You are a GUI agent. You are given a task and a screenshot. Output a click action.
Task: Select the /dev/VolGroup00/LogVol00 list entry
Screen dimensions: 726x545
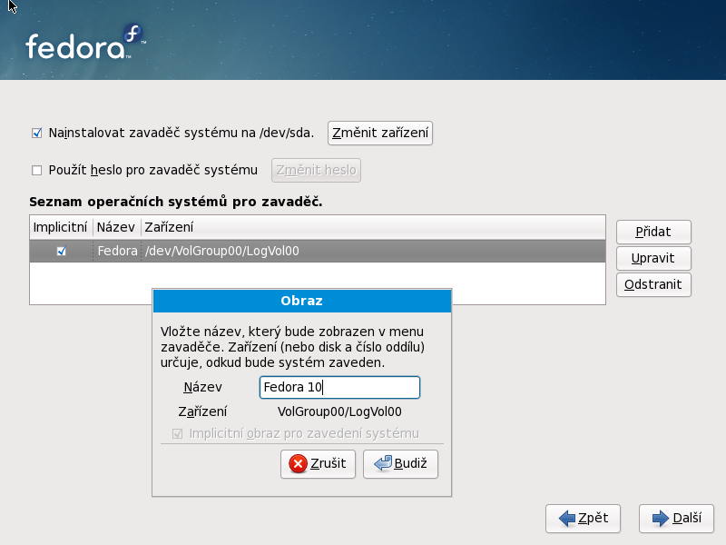[x=221, y=252]
